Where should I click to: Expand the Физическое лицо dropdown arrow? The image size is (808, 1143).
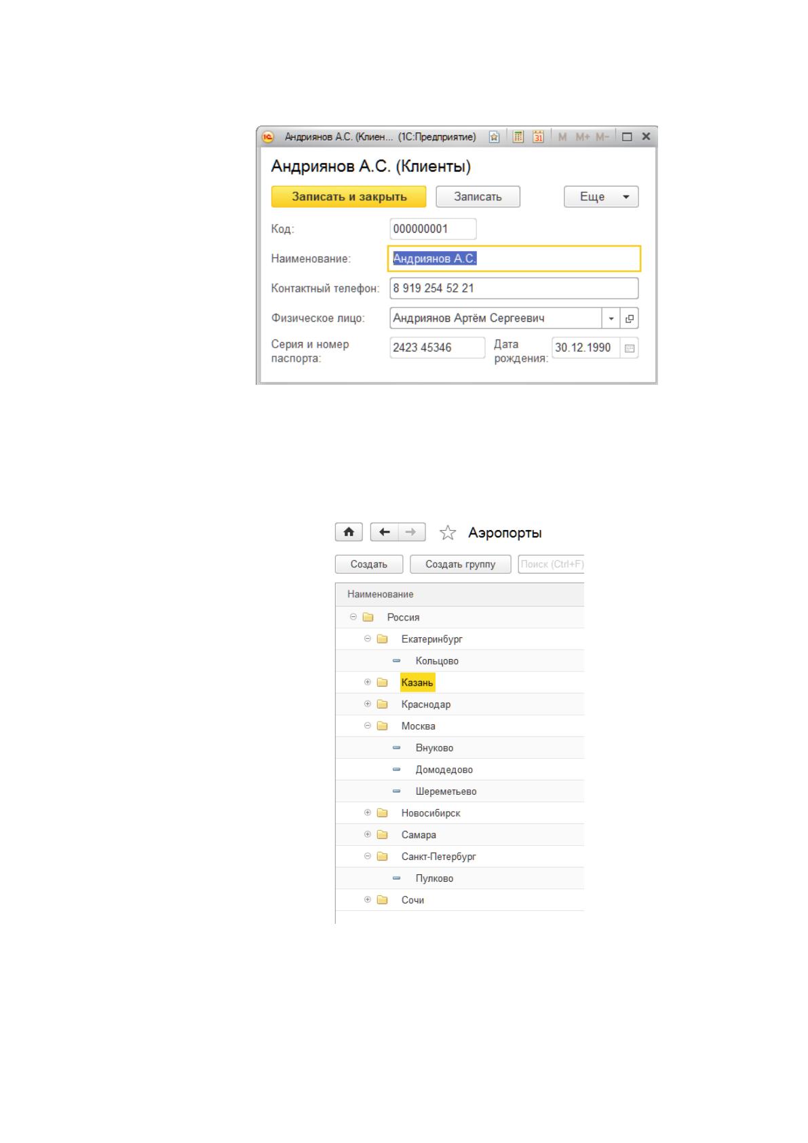(x=611, y=318)
